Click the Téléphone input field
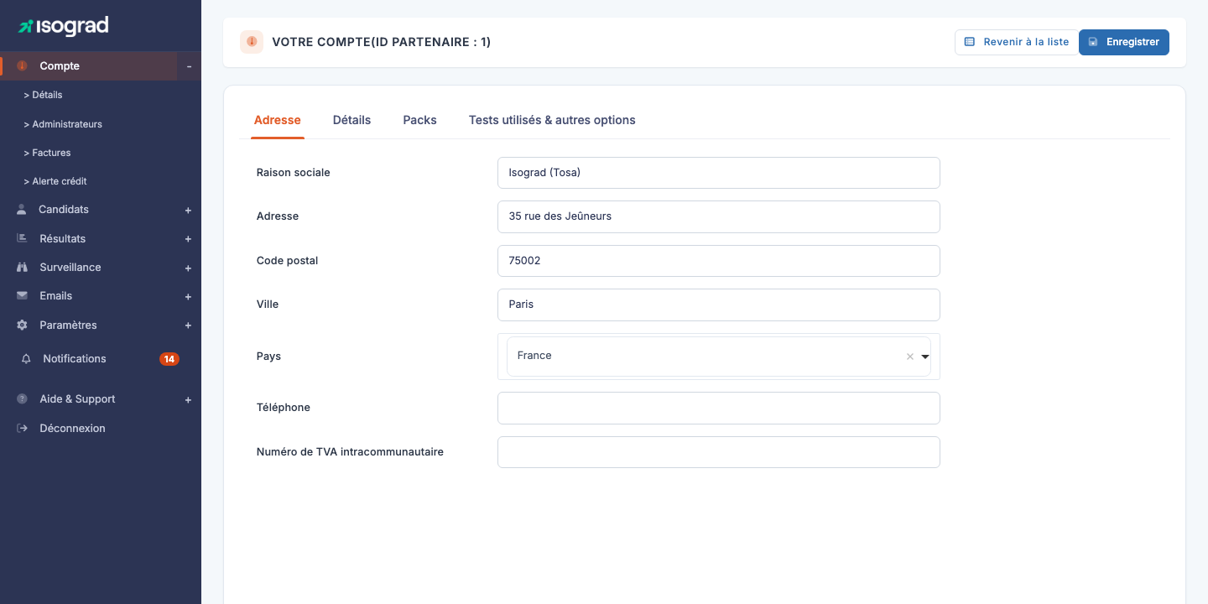The height and width of the screenshot is (604, 1208). (719, 408)
